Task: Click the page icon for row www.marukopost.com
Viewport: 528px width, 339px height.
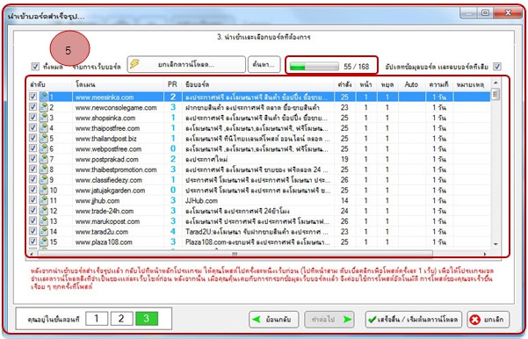Action: tap(44, 221)
